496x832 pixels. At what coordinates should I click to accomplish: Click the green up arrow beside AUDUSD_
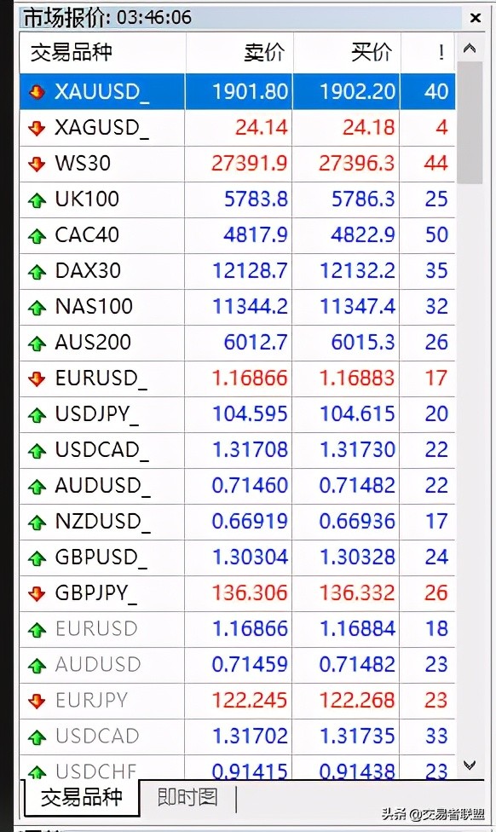click(37, 487)
